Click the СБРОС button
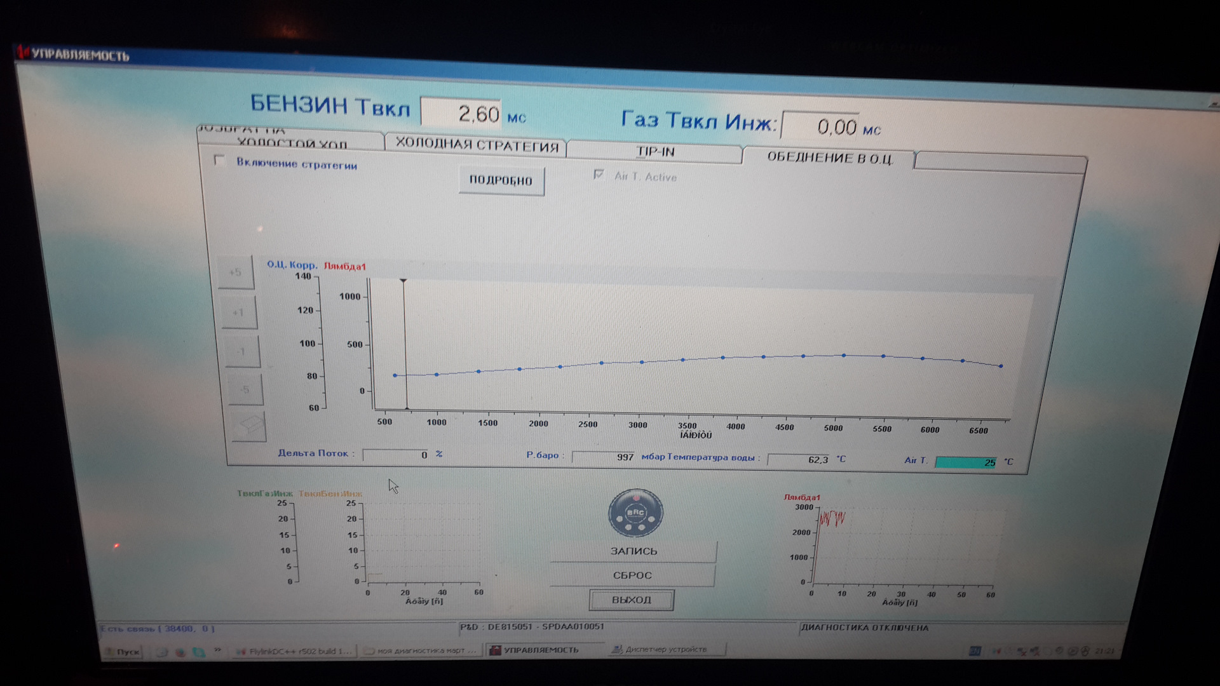1220x686 pixels. click(632, 575)
